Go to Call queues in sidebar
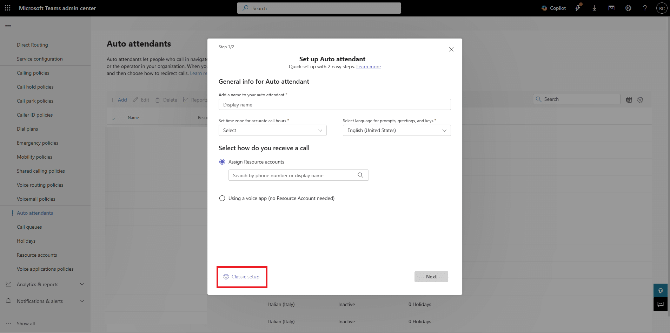The image size is (670, 333). click(x=29, y=227)
